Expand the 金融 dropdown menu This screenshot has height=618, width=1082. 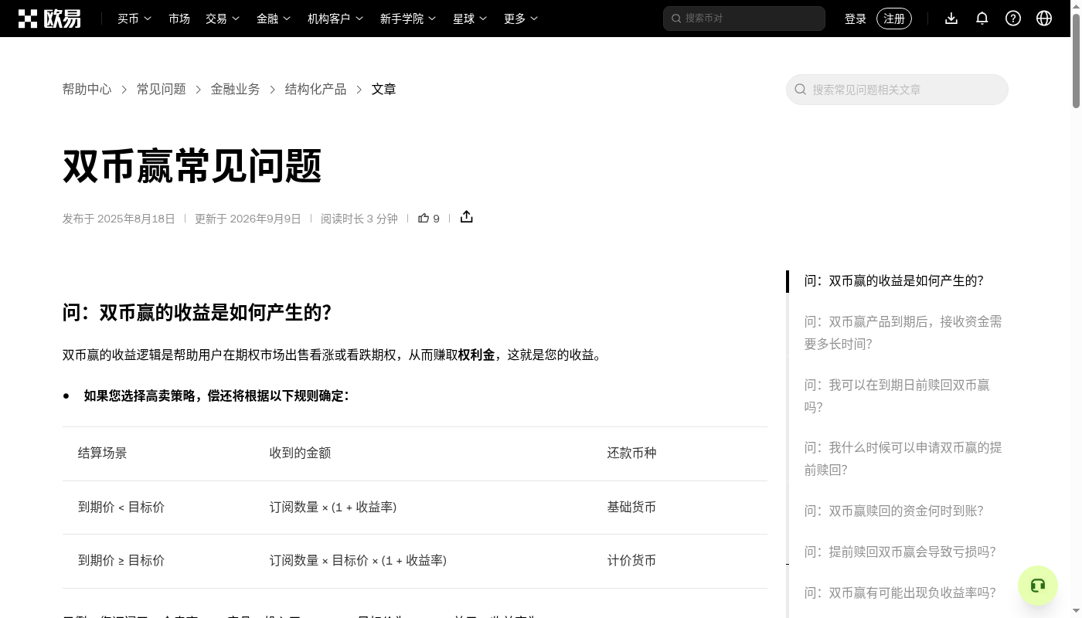(274, 19)
